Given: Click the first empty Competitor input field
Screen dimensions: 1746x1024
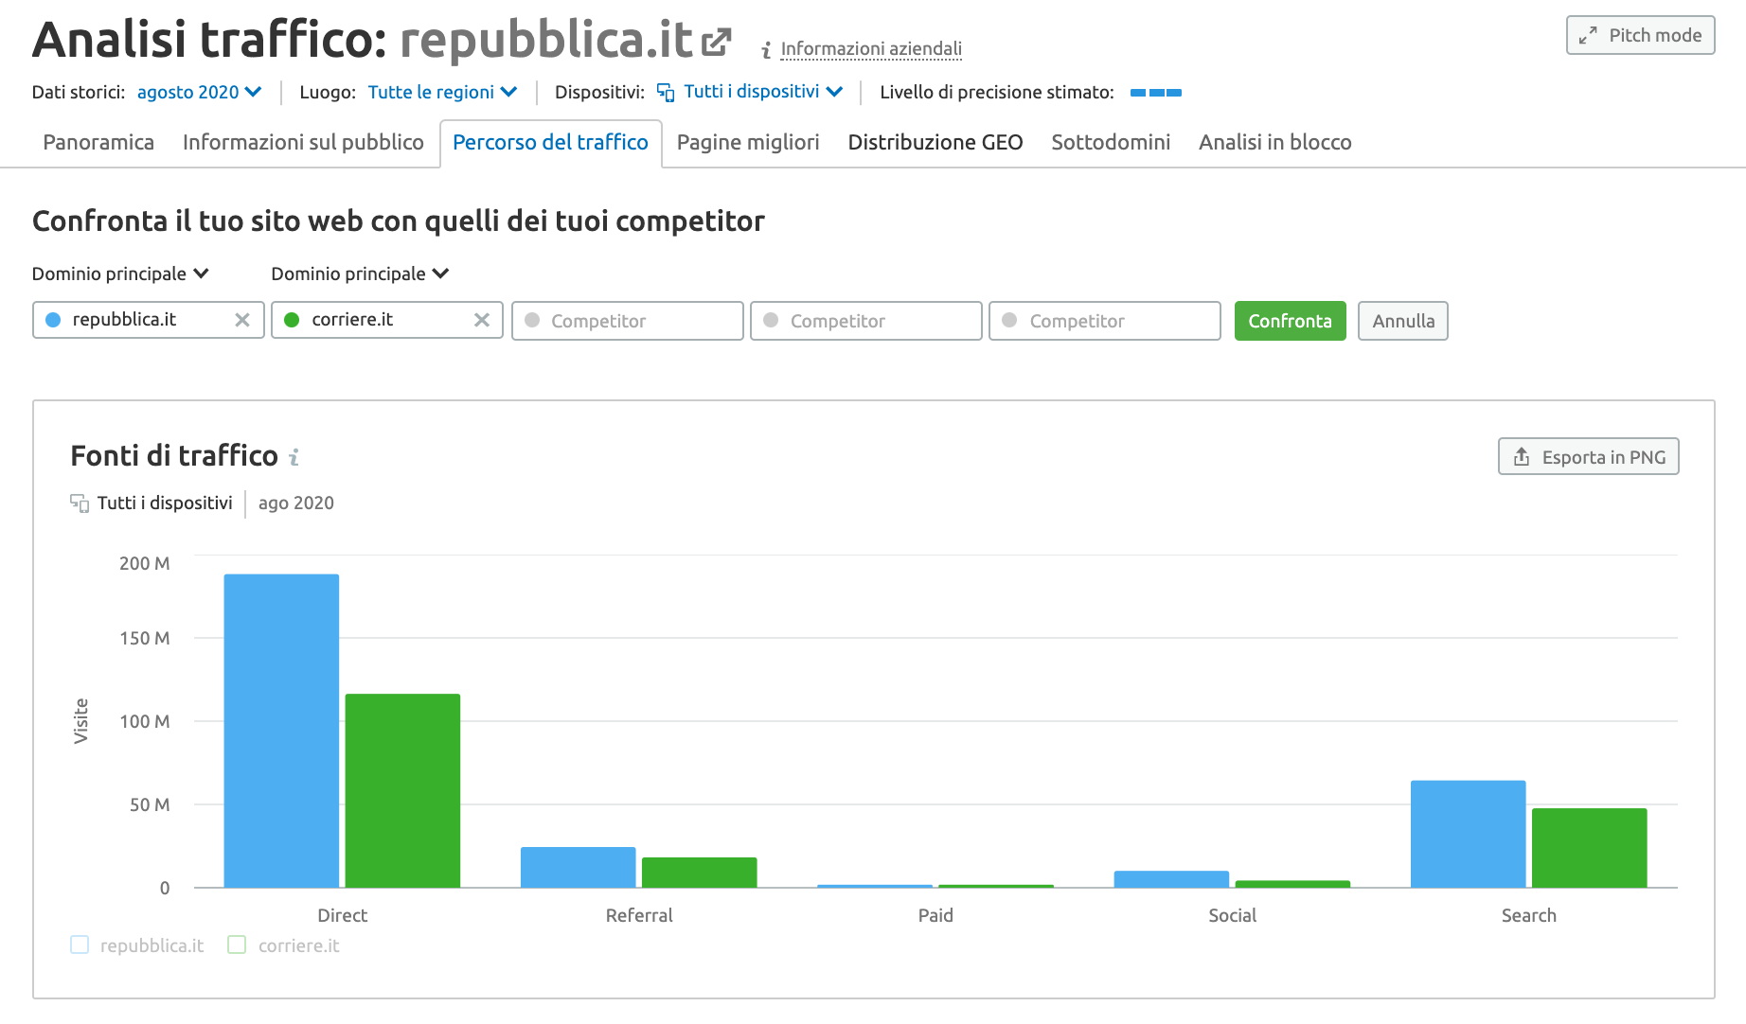Looking at the screenshot, I should point(627,321).
